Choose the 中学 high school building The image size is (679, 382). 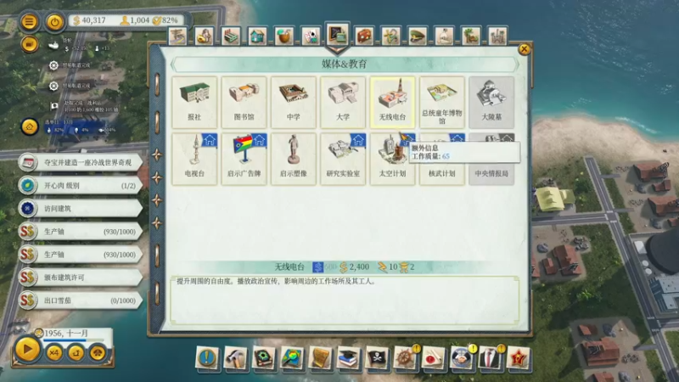pos(293,102)
